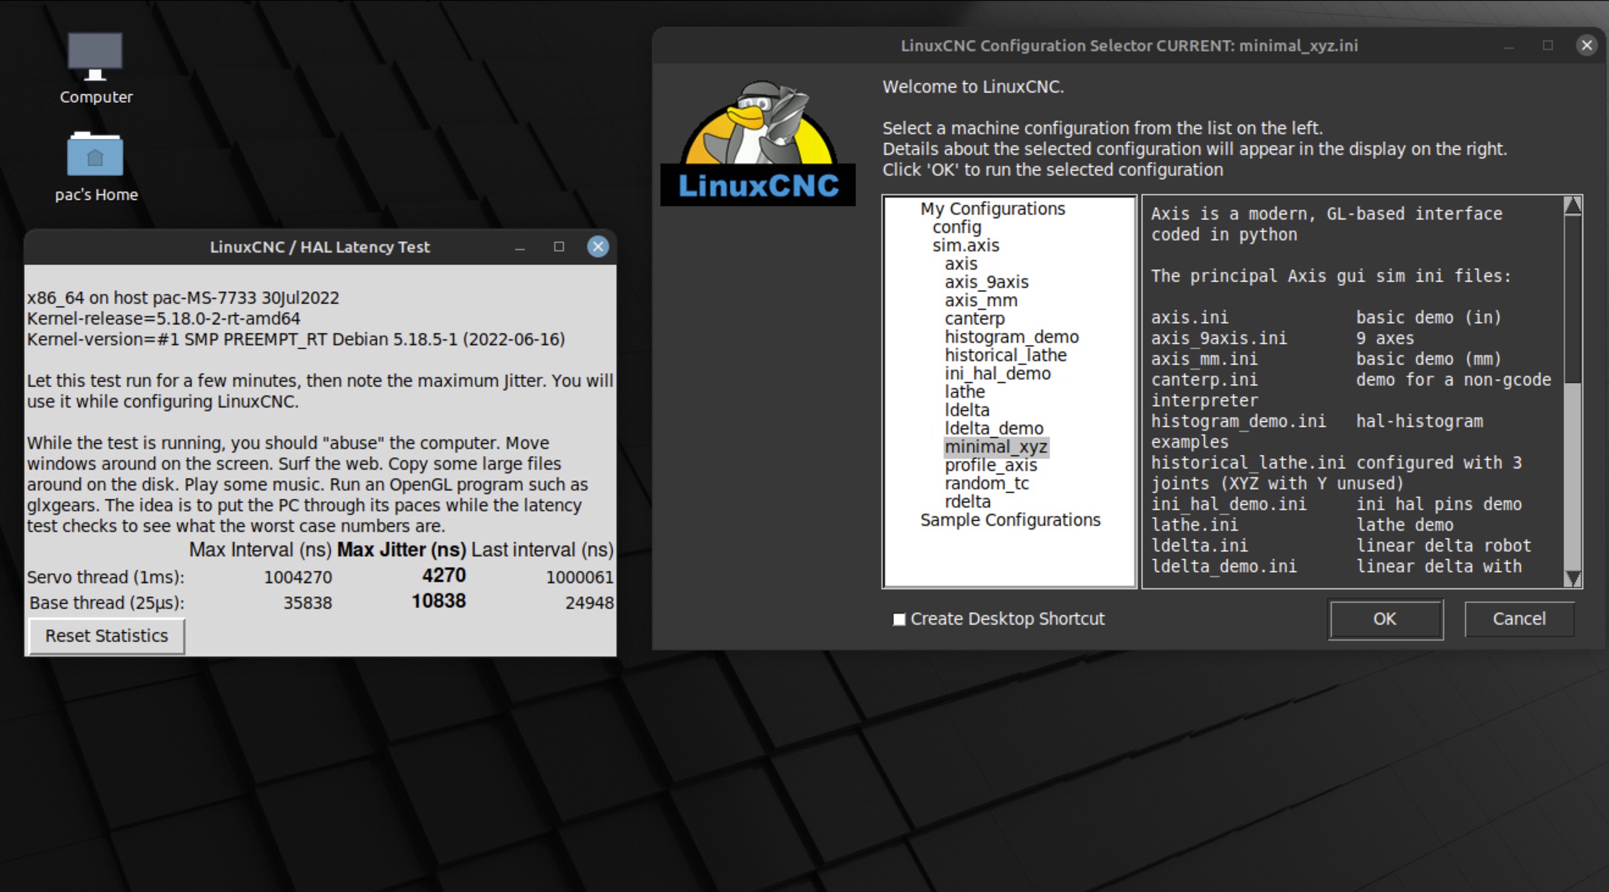Click the Base thread max interval 35838
Screen dimensions: 1609x892
[x=308, y=603]
